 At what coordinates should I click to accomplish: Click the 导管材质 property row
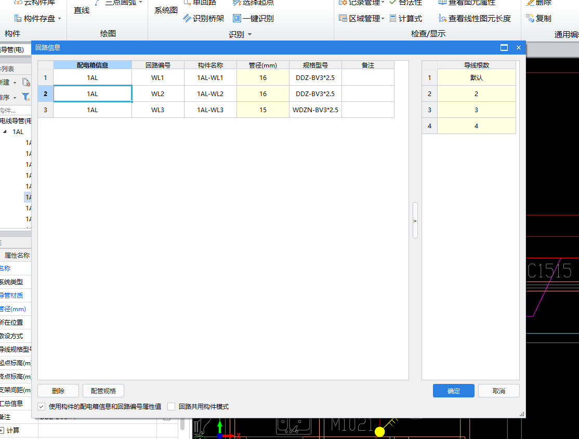tap(16, 296)
